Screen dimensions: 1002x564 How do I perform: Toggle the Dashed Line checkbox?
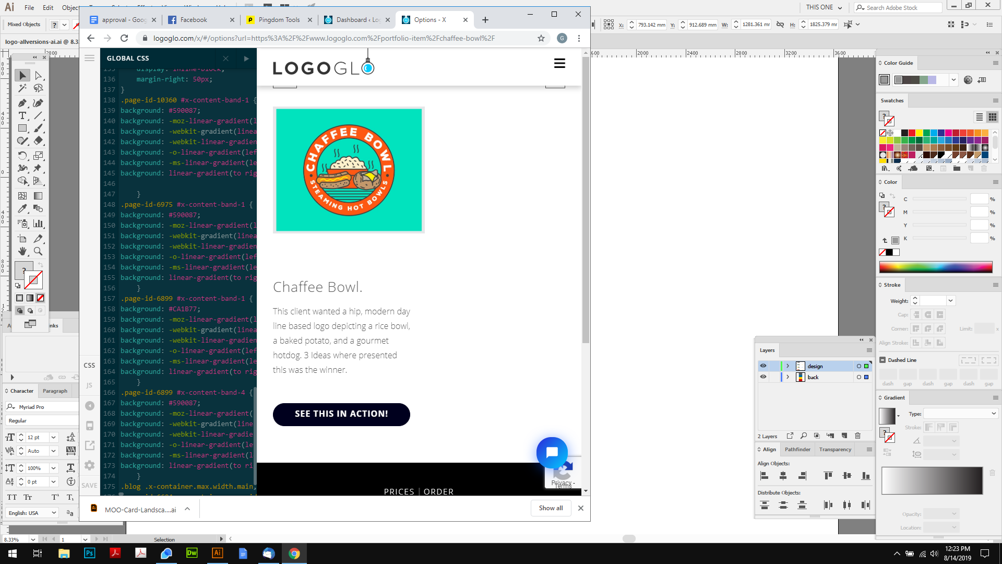(882, 360)
